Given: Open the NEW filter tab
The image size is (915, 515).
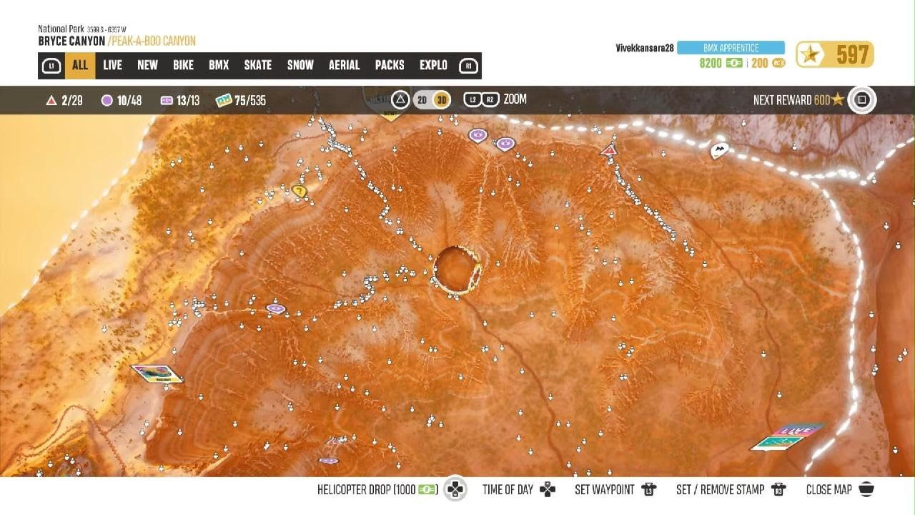Looking at the screenshot, I should (x=147, y=65).
